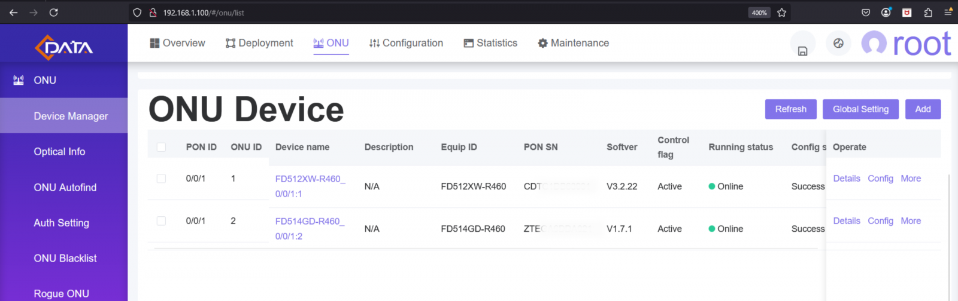Bookmark page with the star icon

point(781,13)
